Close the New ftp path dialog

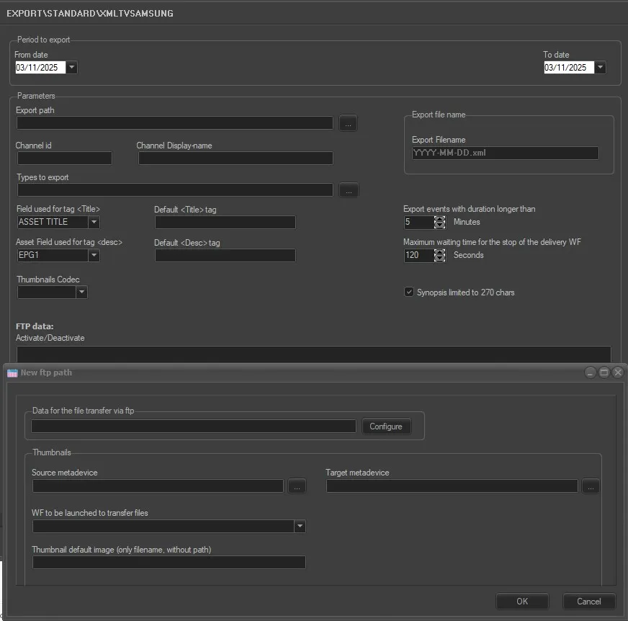[x=617, y=372]
